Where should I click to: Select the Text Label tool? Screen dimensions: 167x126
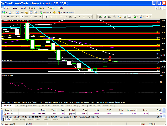[x=84, y=17]
